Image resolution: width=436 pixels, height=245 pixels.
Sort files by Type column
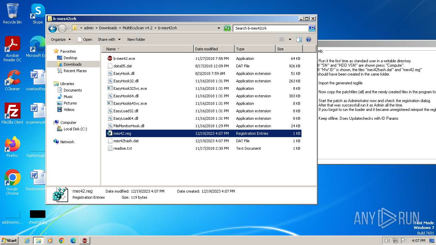click(255, 49)
